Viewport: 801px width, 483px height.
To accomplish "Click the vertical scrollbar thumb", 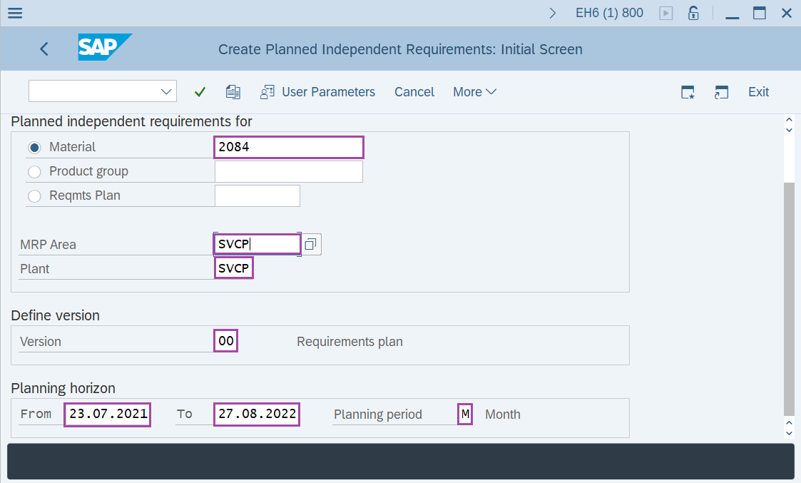I will [x=788, y=298].
